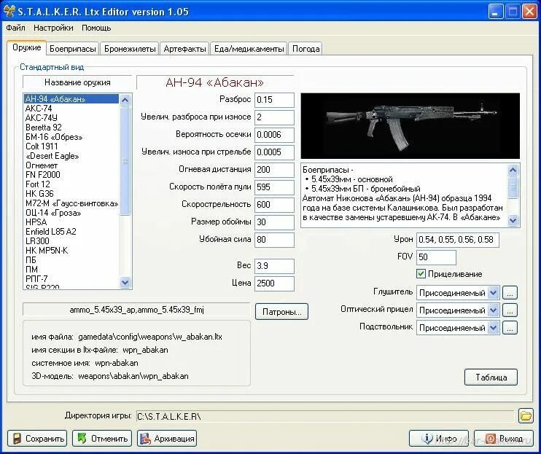Viewport: 541px width, 454px height.
Task: Click the folder browse icon for game directory
Action: click(x=526, y=415)
